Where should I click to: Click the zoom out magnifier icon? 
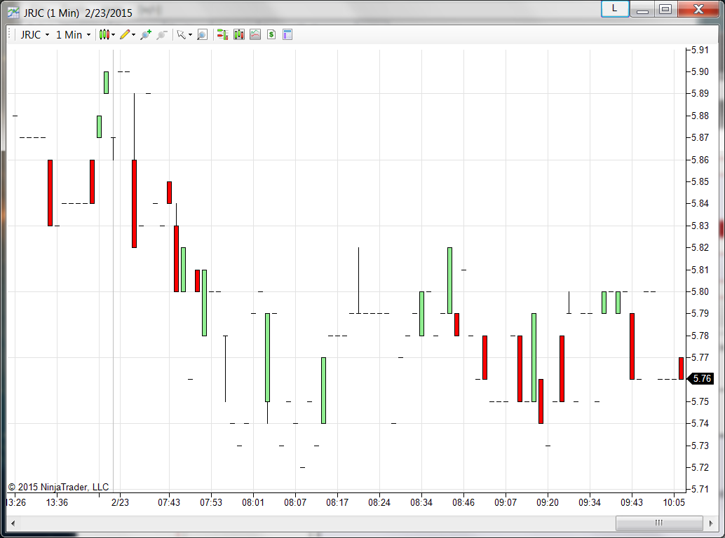(161, 34)
